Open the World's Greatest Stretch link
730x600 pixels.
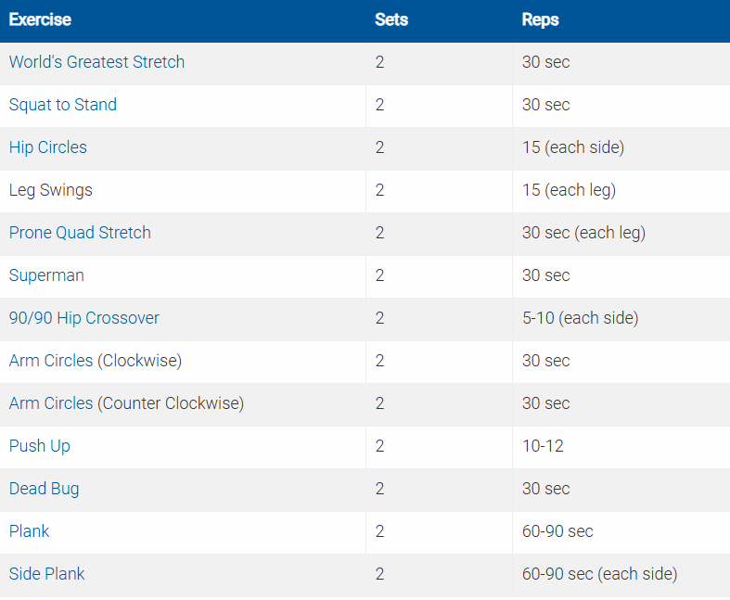pos(96,62)
